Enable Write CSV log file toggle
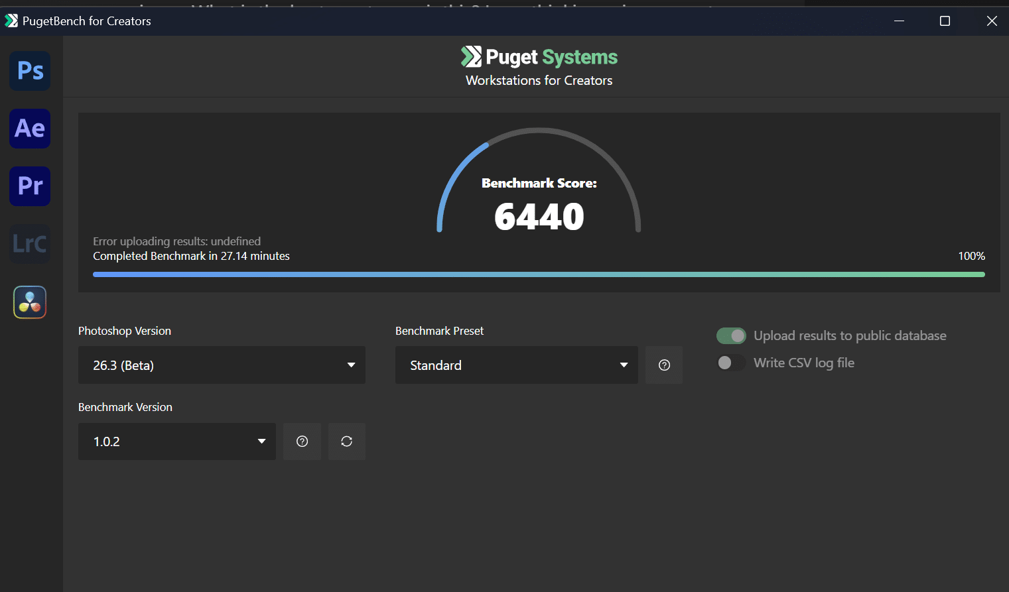The image size is (1009, 592). pos(731,363)
